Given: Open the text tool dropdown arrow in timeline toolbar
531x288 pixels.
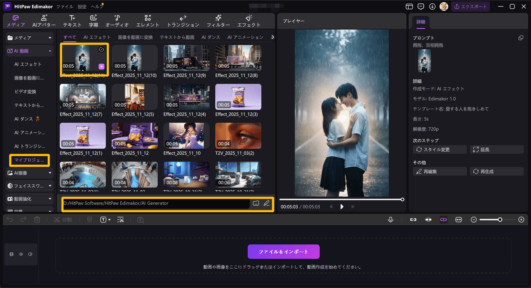Looking at the screenshot, I should coord(109,220).
